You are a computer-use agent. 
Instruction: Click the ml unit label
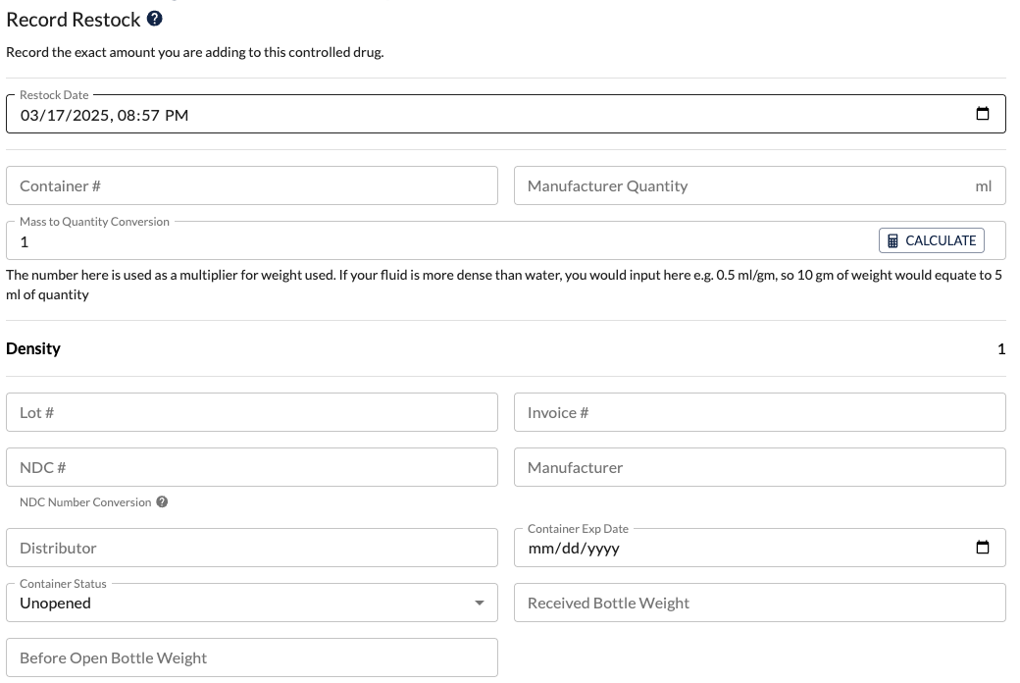983,186
